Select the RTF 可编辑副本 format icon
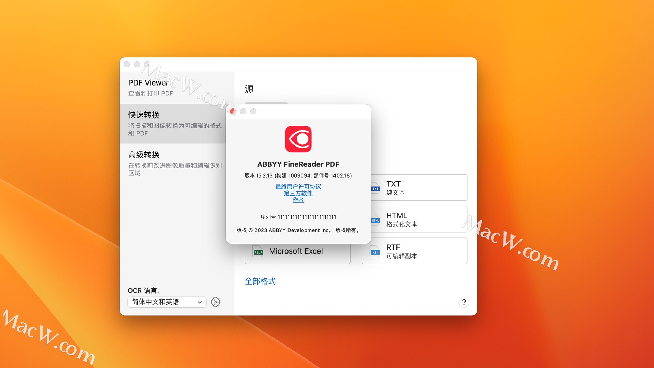654x368 pixels. (414, 251)
